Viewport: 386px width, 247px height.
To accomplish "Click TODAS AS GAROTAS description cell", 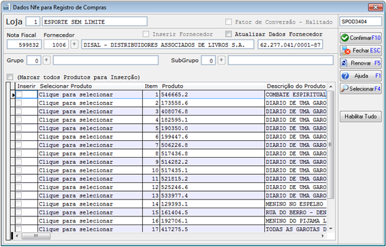I will click(296, 229).
